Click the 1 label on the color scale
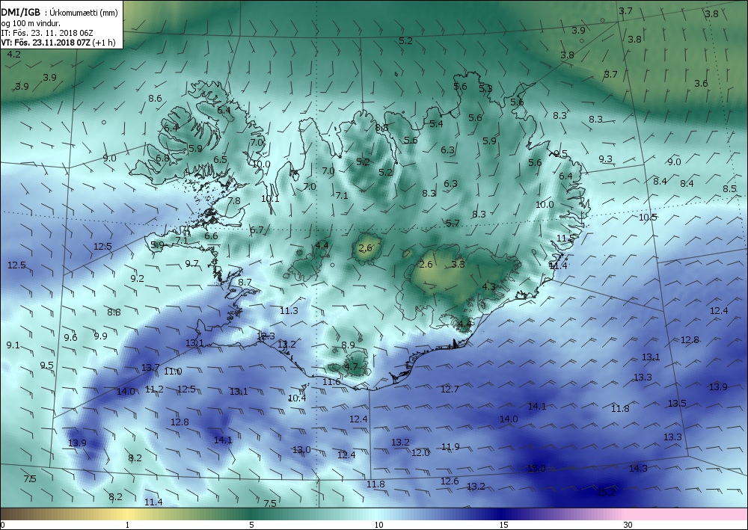 tap(127, 526)
